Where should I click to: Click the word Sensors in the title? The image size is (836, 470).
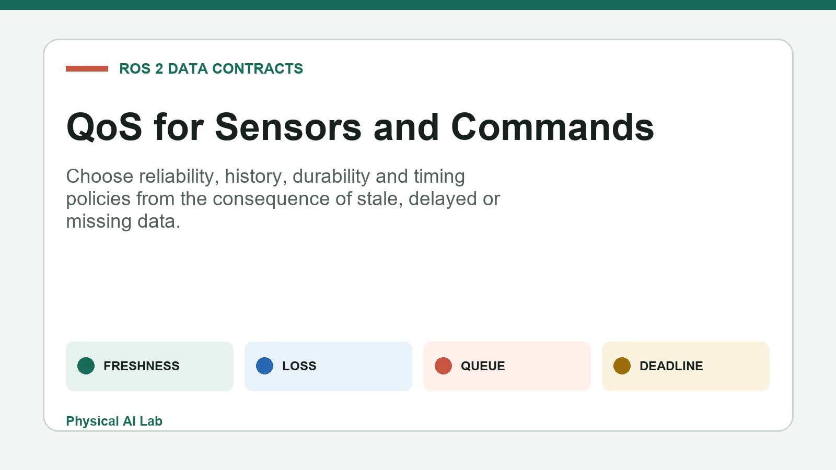point(288,127)
